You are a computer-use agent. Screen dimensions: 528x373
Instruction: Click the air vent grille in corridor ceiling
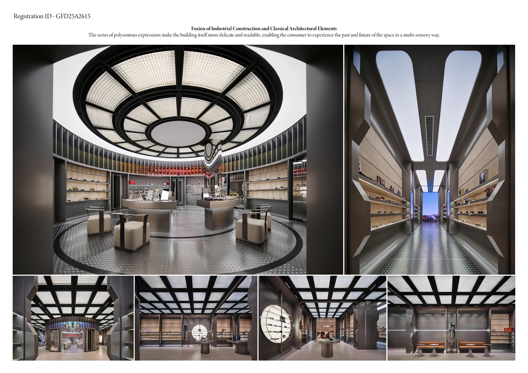pos(429,136)
